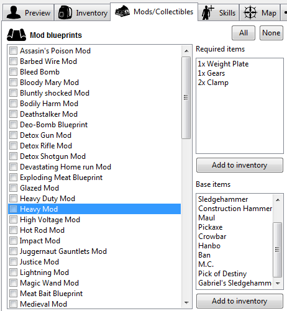
Task: Add base items to inventory
Action: click(240, 301)
